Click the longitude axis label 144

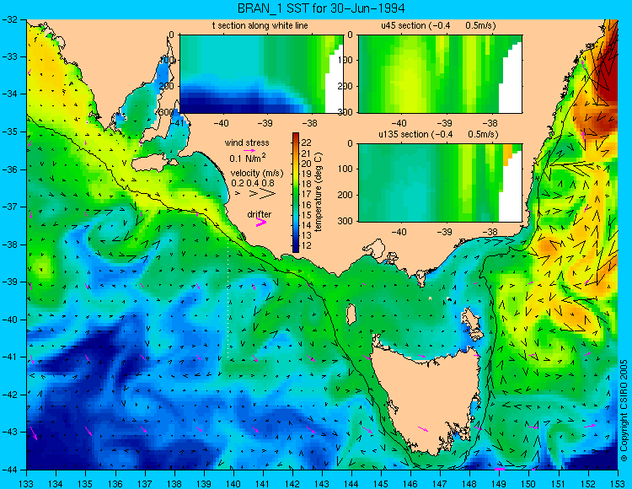coord(351,484)
